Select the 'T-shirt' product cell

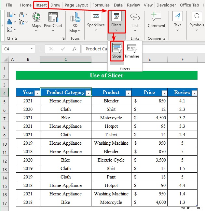tap(111, 135)
